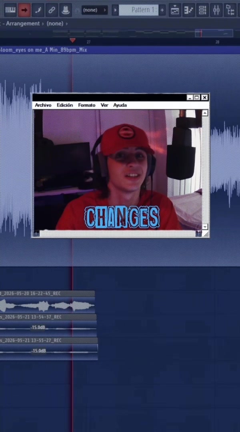Click the playlist overview minimap highlight
Screen dimensions: 240x432
[x=214, y=33]
